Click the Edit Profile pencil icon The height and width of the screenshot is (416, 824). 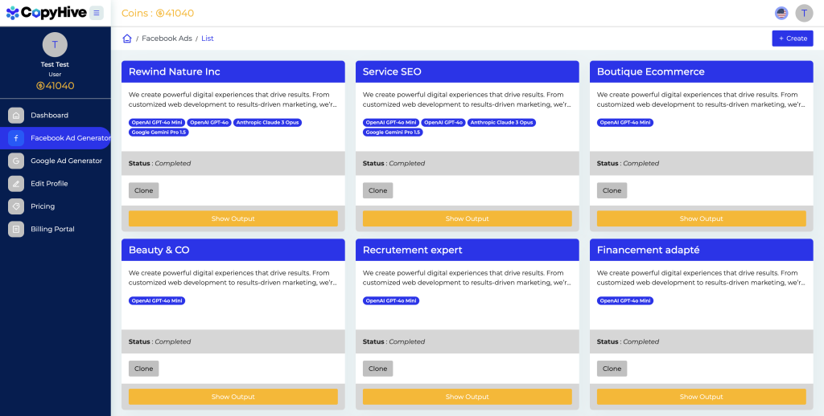[16, 183]
